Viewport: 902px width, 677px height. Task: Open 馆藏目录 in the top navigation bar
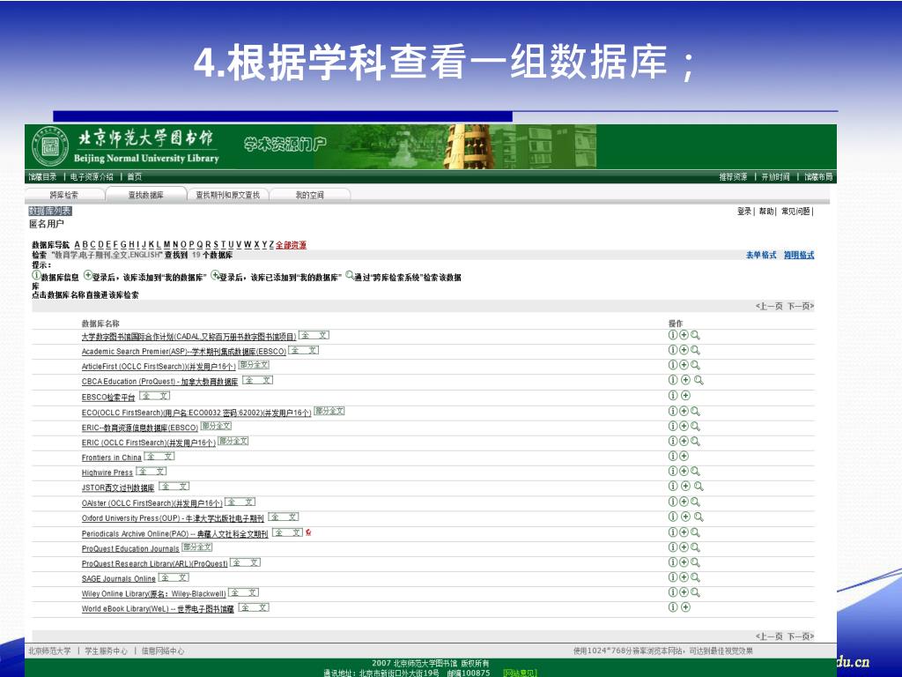point(43,176)
